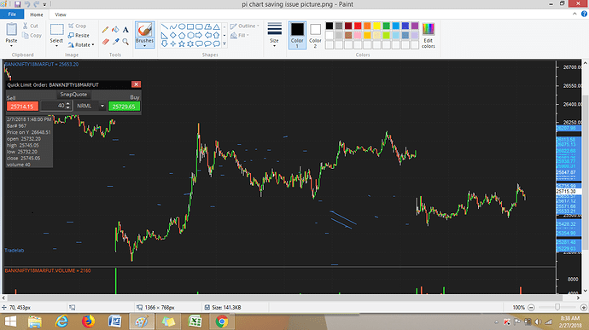Switch to the View tab

(x=61, y=14)
